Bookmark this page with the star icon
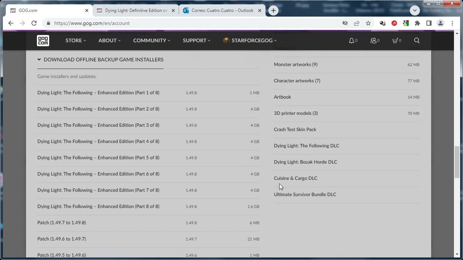This screenshot has width=463, height=260. click(x=368, y=23)
